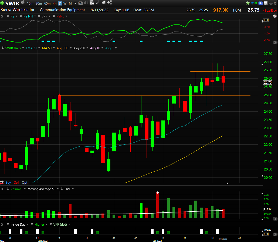Expand the SWIR Daily dropdown arrow
Viewport: 278px width, 242px height.
pyautogui.click(x=23, y=48)
